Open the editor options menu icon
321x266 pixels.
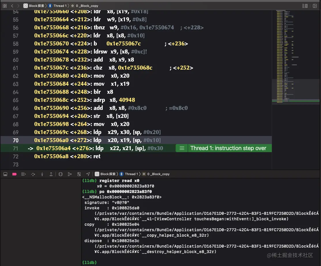[x=305, y=6]
